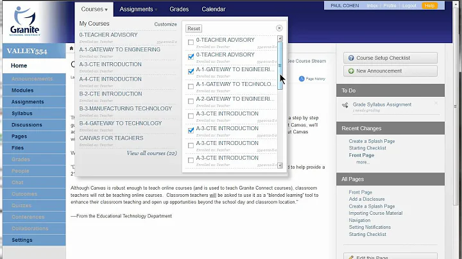Image resolution: width=462 pixels, height=259 pixels.
Task: Collapse the Courses dropdown menu
Action: [x=94, y=10]
